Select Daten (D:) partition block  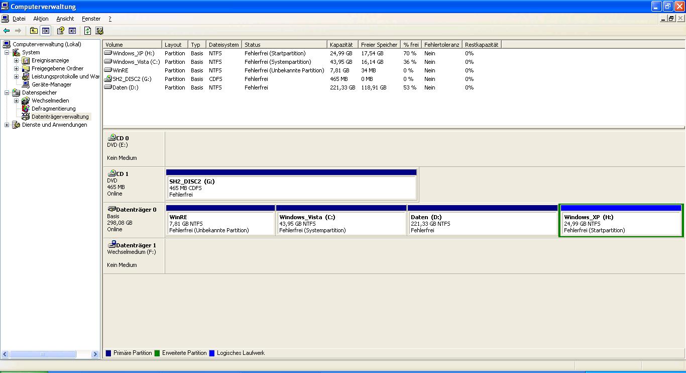(483, 220)
